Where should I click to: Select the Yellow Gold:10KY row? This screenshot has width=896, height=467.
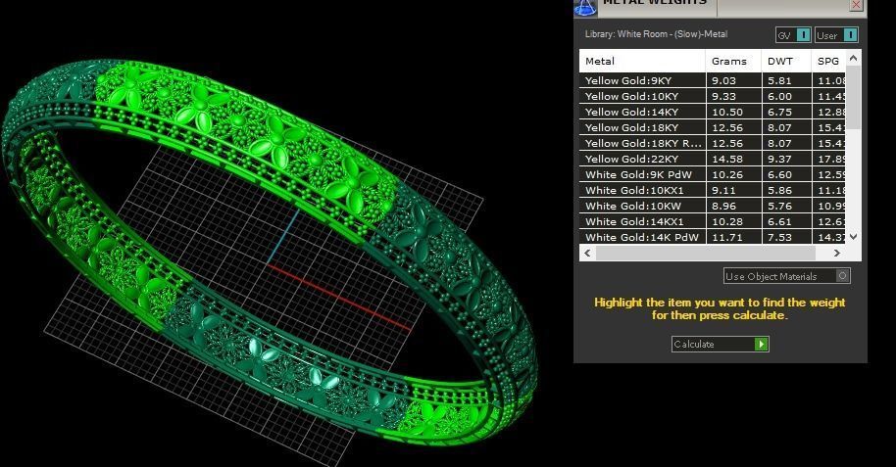point(713,96)
